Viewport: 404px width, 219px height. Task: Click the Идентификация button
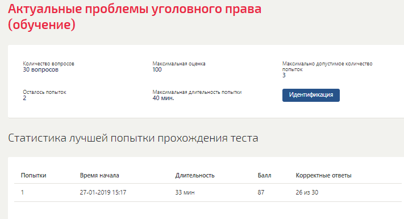coord(311,95)
